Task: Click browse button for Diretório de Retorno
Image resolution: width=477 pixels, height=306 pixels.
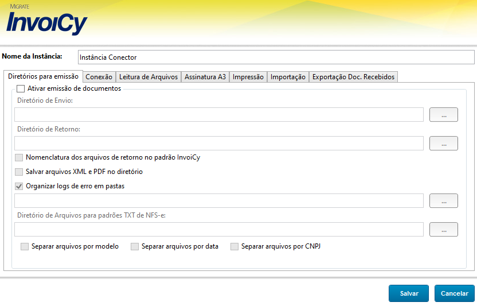Action: [x=443, y=144]
